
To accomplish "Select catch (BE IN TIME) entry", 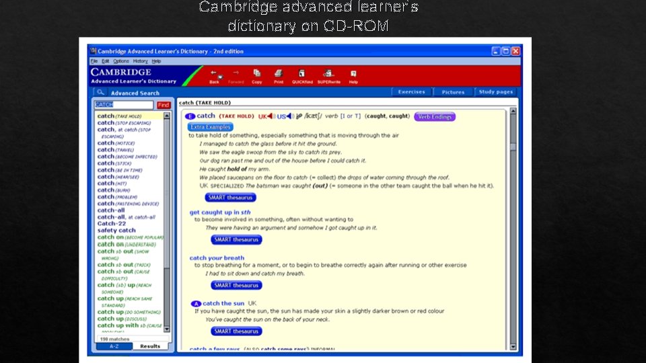I will pos(120,170).
